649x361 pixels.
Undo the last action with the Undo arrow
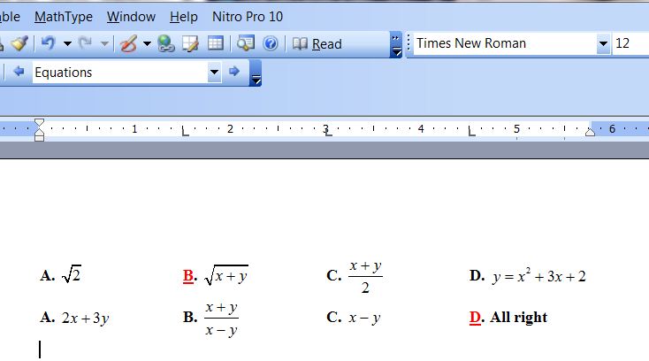point(48,43)
